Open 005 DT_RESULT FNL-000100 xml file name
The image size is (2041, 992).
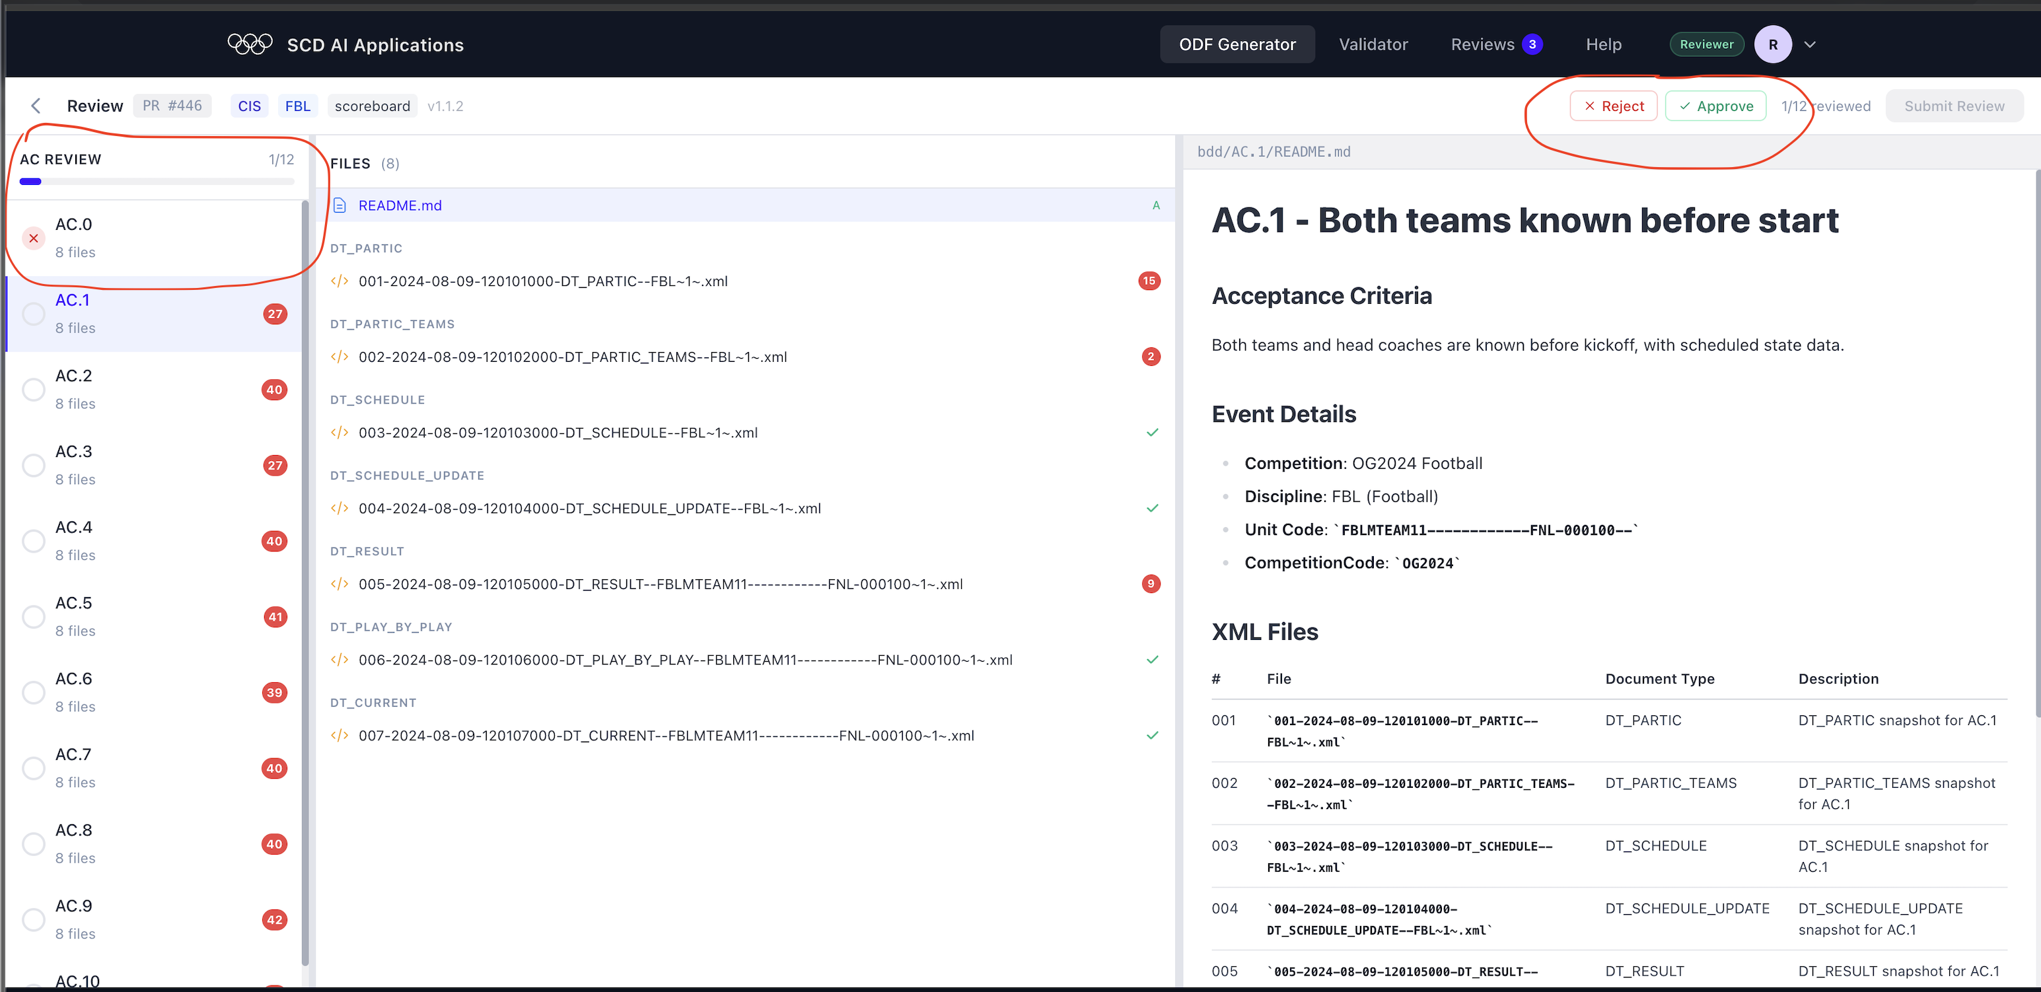click(660, 584)
